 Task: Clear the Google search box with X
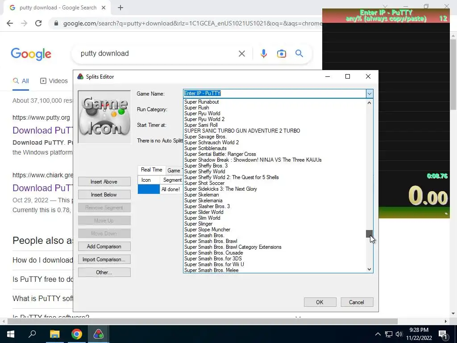[x=241, y=54]
